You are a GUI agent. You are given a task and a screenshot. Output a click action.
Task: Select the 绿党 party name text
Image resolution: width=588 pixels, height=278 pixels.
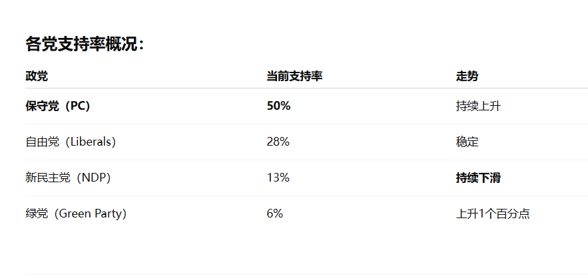pos(36,213)
